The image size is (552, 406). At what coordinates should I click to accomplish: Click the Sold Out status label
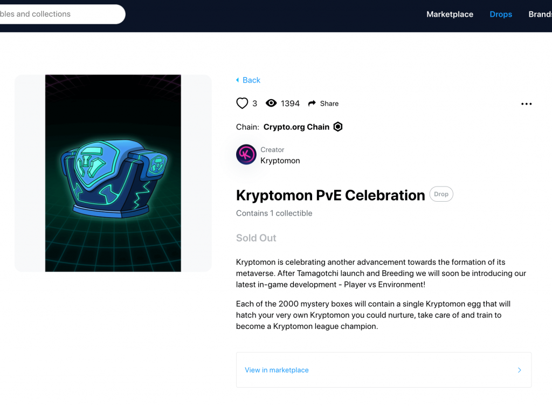tap(256, 238)
